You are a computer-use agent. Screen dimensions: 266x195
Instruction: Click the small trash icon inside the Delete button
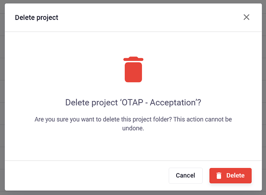(x=219, y=175)
